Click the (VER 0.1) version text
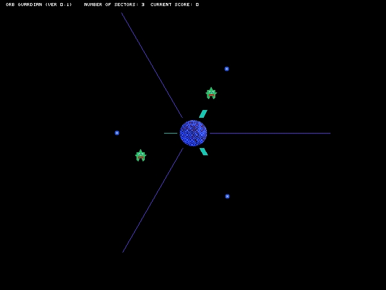This screenshot has width=386, height=290. (x=59, y=4)
